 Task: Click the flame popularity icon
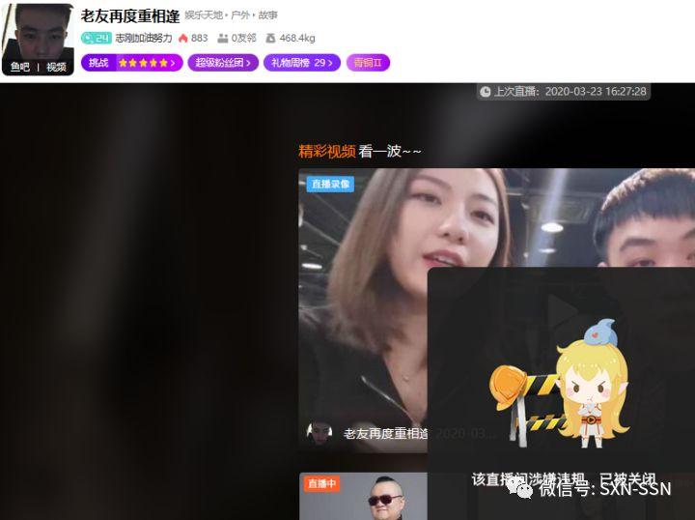point(182,38)
